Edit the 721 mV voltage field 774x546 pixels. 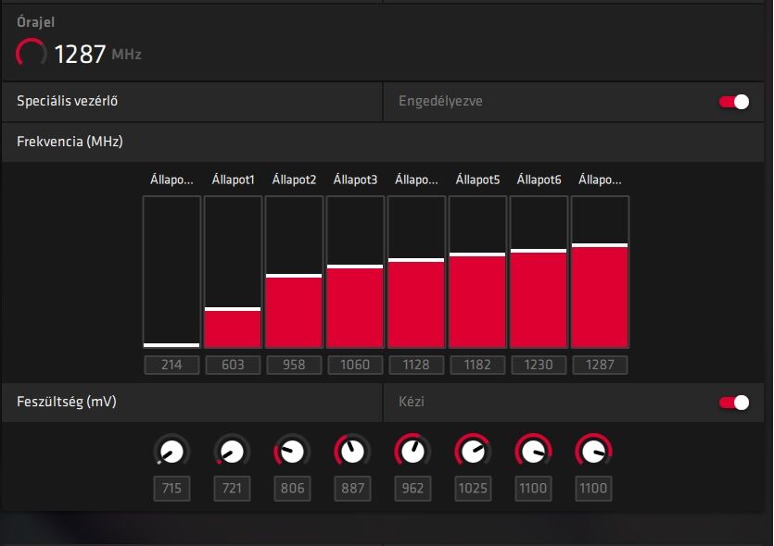click(x=232, y=489)
